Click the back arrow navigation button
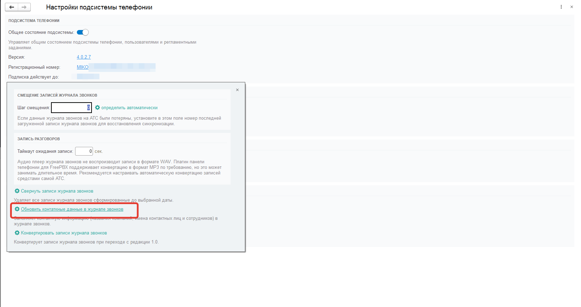The width and height of the screenshot is (581, 307). [x=12, y=7]
